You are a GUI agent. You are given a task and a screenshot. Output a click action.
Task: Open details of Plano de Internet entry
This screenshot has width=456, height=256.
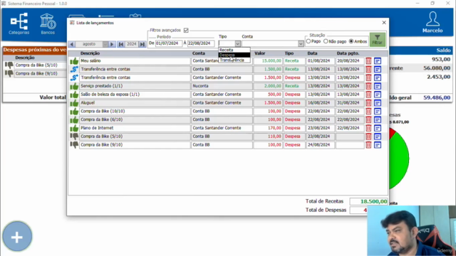pyautogui.click(x=378, y=128)
